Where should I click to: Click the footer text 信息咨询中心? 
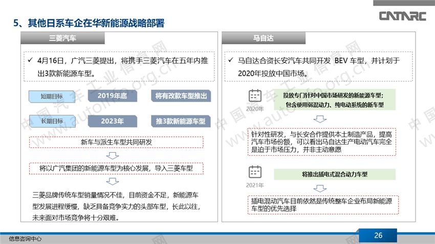25,238
